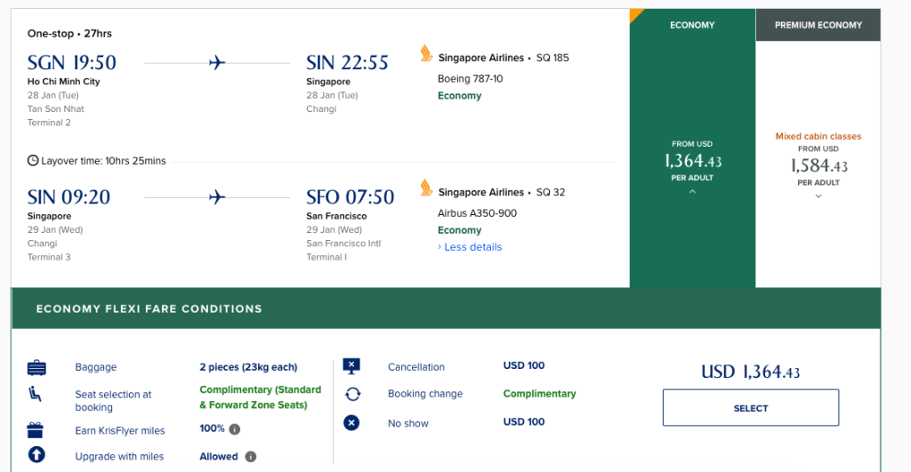Collapse the Economy fare chevron
This screenshot has width=911, height=472.
tap(692, 191)
